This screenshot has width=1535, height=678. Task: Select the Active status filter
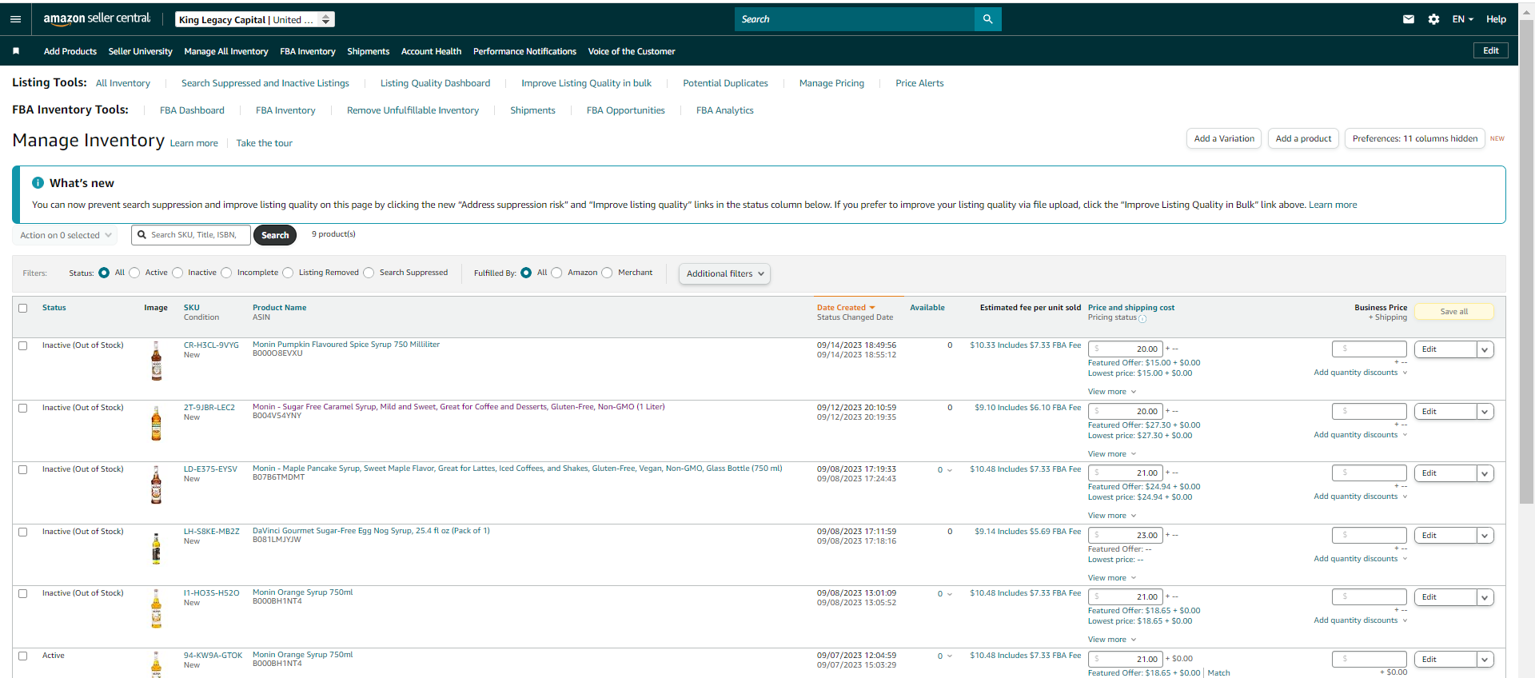[x=134, y=273]
